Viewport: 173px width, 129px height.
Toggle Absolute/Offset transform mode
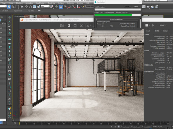point(119,126)
